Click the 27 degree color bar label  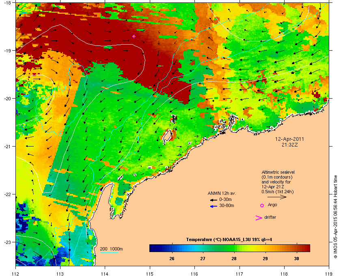pyautogui.click(x=203, y=259)
